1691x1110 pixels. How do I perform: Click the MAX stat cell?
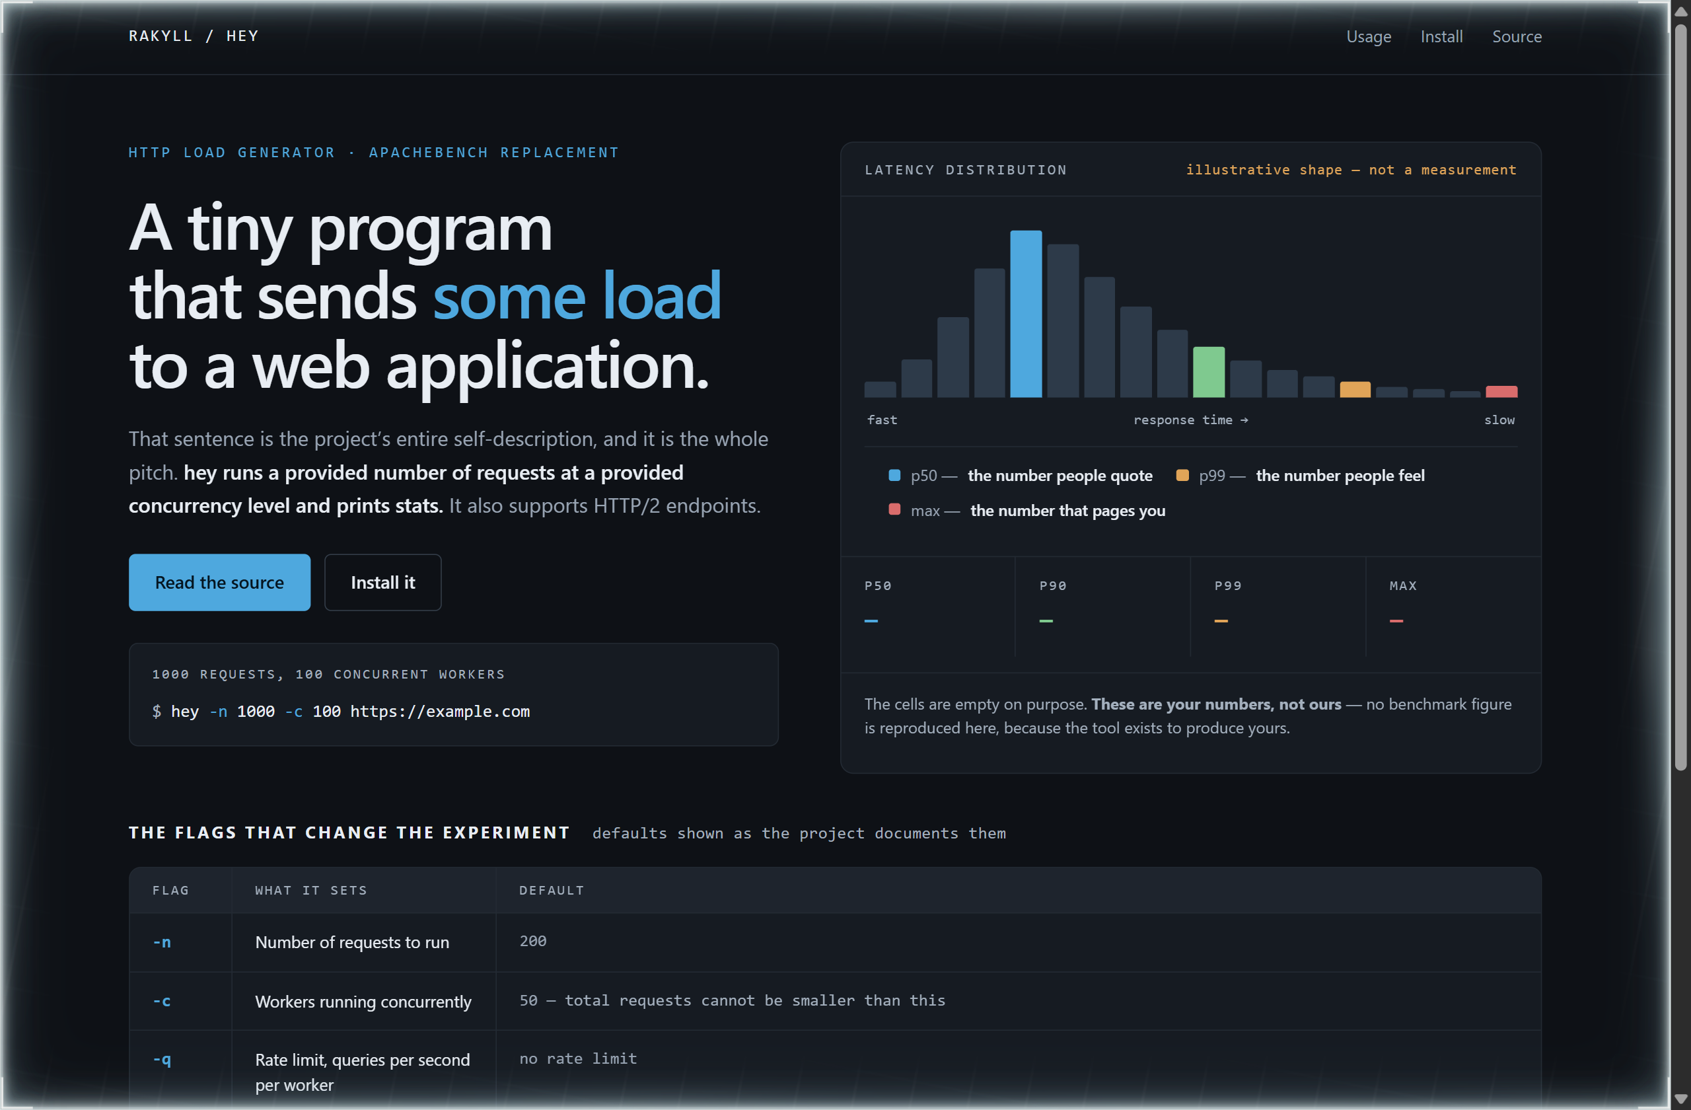click(1453, 606)
